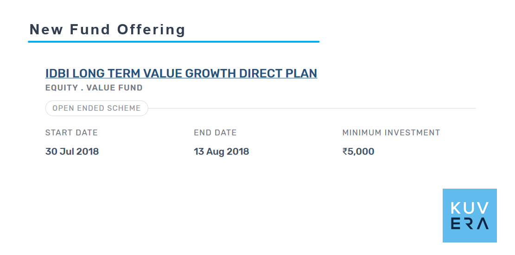
Task: Click the Kuvera logo icon
Action: [x=470, y=216]
